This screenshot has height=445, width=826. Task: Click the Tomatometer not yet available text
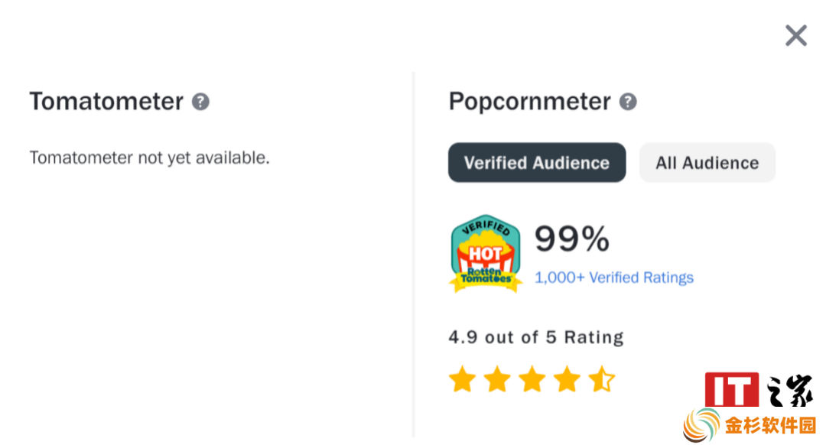[150, 158]
